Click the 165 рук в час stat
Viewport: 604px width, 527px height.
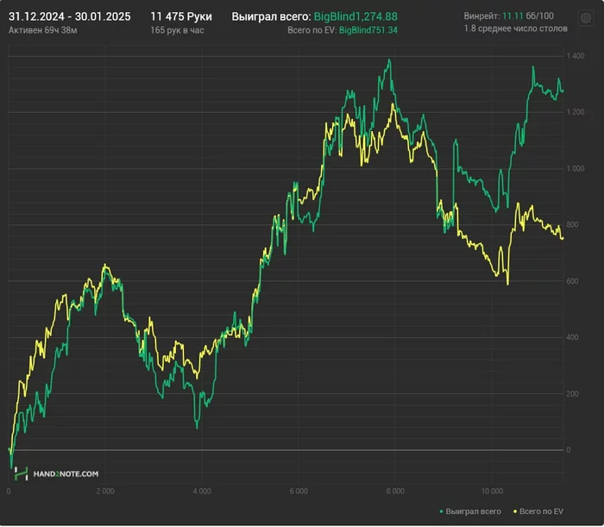[176, 30]
